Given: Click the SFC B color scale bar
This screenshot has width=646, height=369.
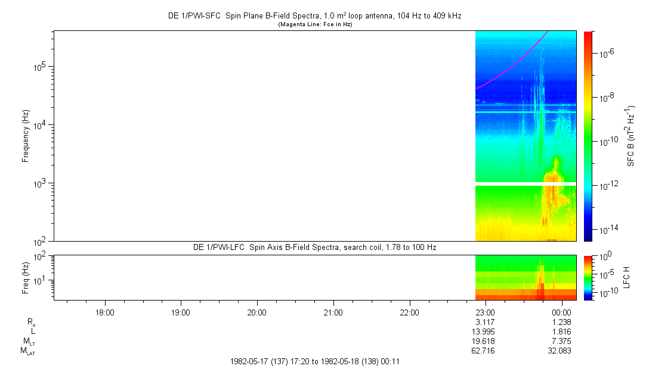Looking at the screenshot, I should (x=588, y=136).
